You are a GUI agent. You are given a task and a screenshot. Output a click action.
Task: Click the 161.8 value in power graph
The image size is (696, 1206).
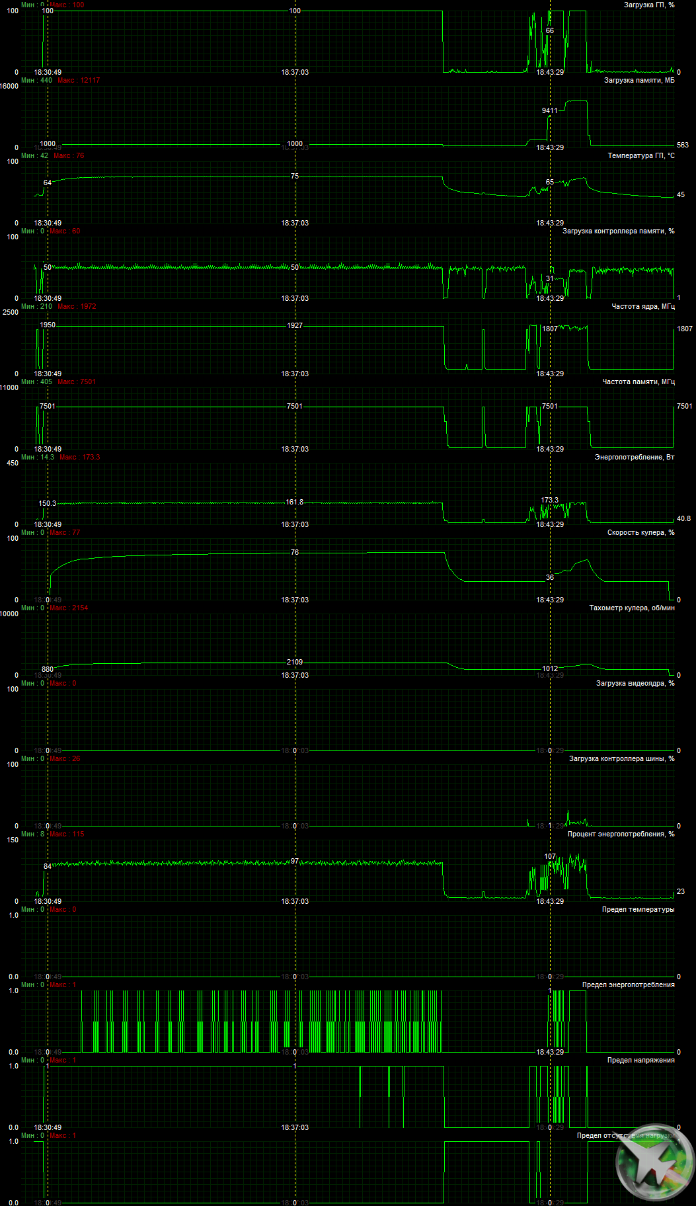click(x=295, y=502)
